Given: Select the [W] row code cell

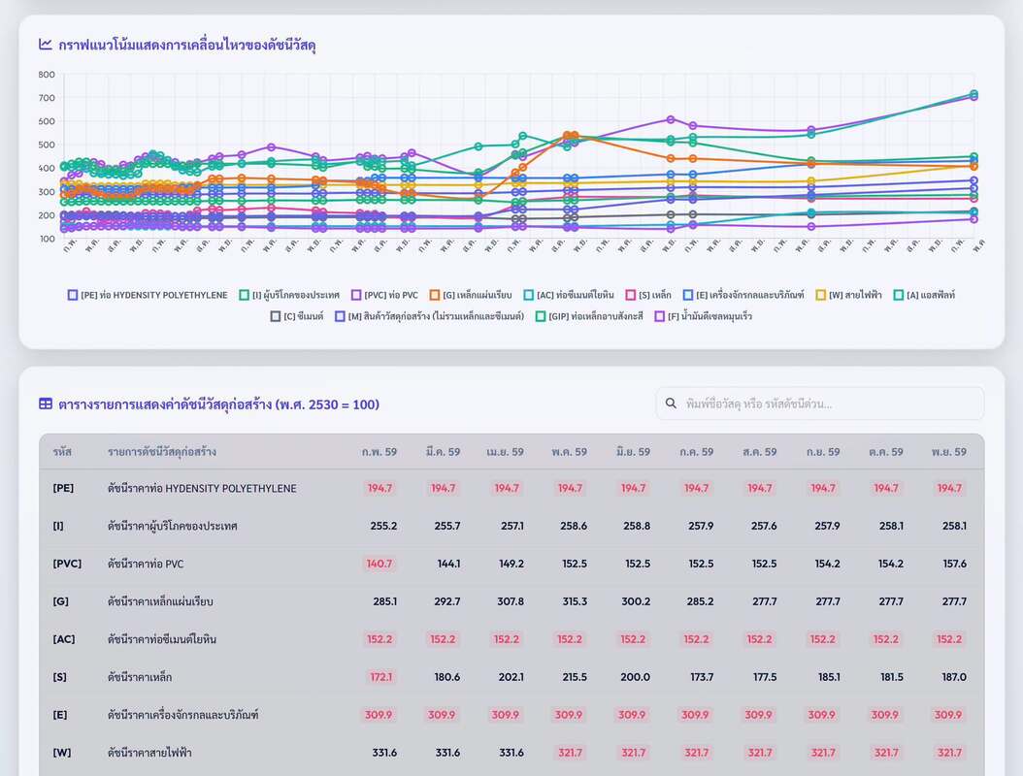Looking at the screenshot, I should click(x=62, y=753).
